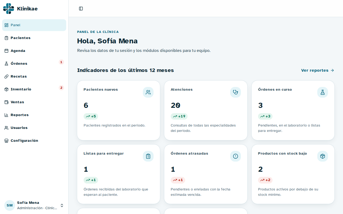Screen dimensions: 343x214
Task: Click the Inventario box icon in sidebar
Action: tap(6, 89)
